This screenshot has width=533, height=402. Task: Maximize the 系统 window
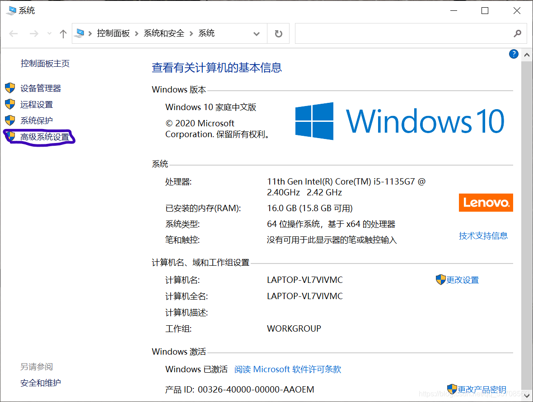pyautogui.click(x=485, y=10)
